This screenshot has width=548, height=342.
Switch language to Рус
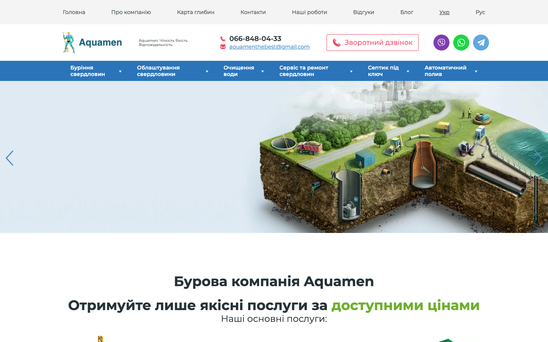pyautogui.click(x=480, y=12)
